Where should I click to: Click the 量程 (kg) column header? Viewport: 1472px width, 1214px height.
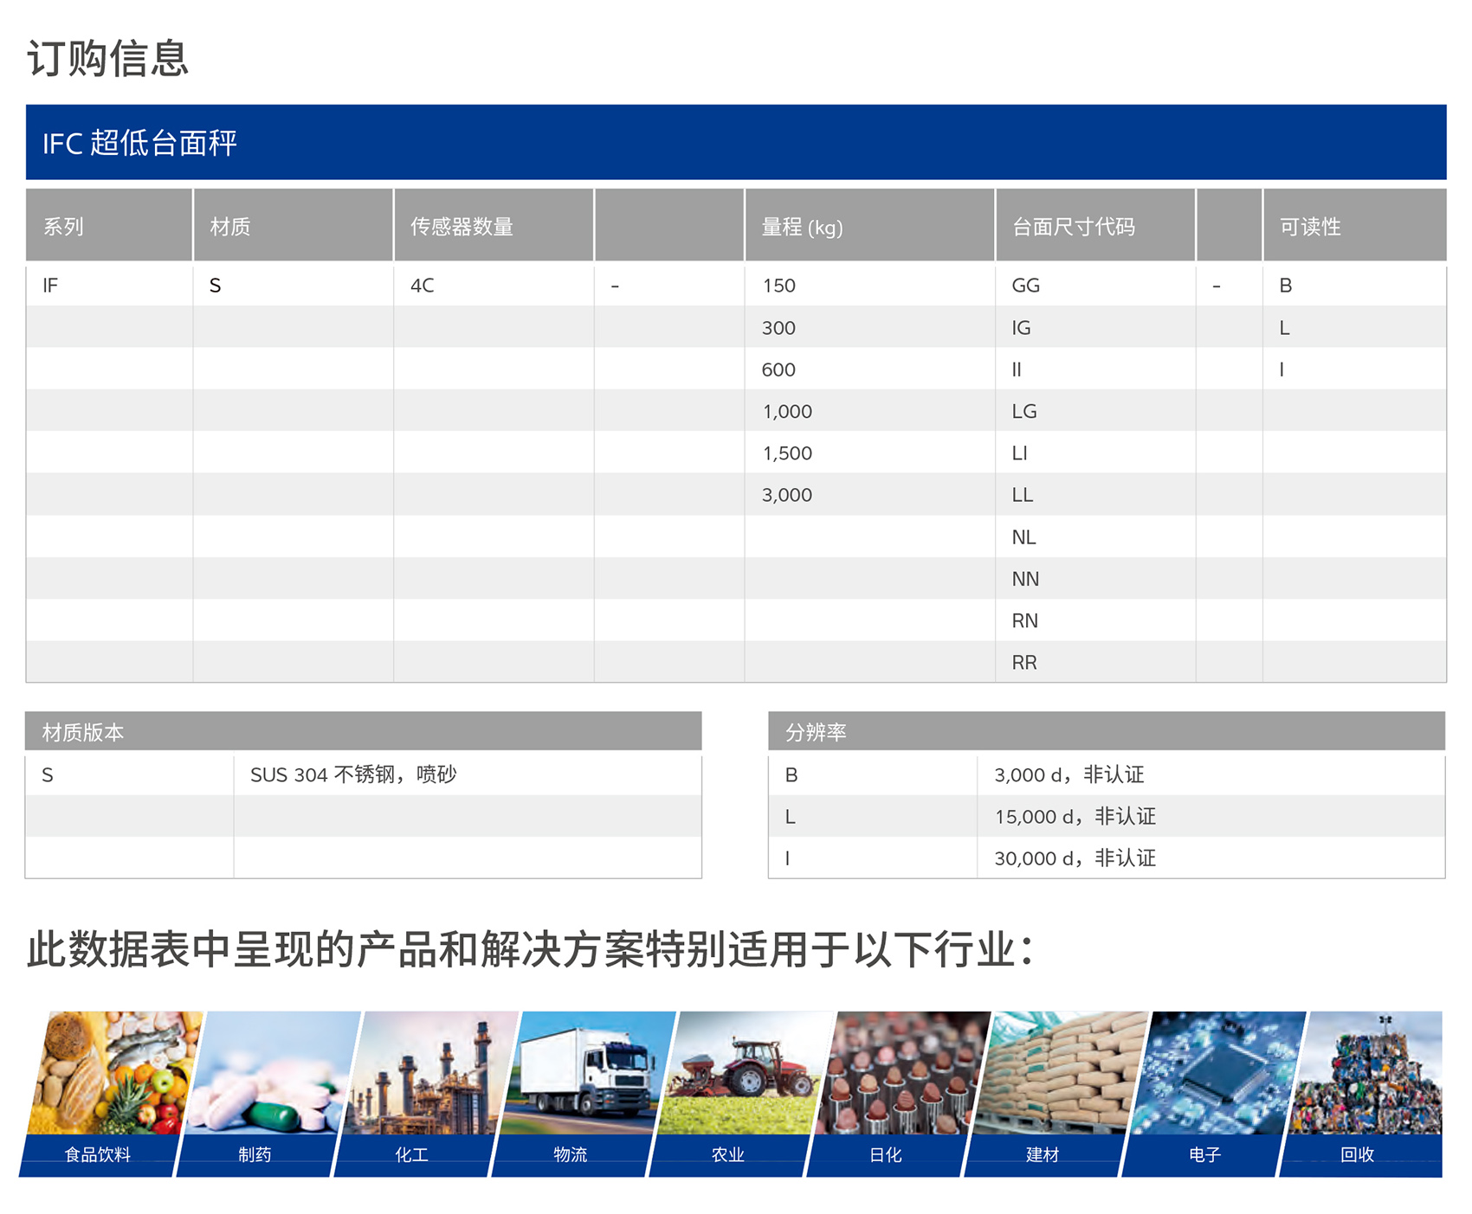pyautogui.click(x=802, y=227)
